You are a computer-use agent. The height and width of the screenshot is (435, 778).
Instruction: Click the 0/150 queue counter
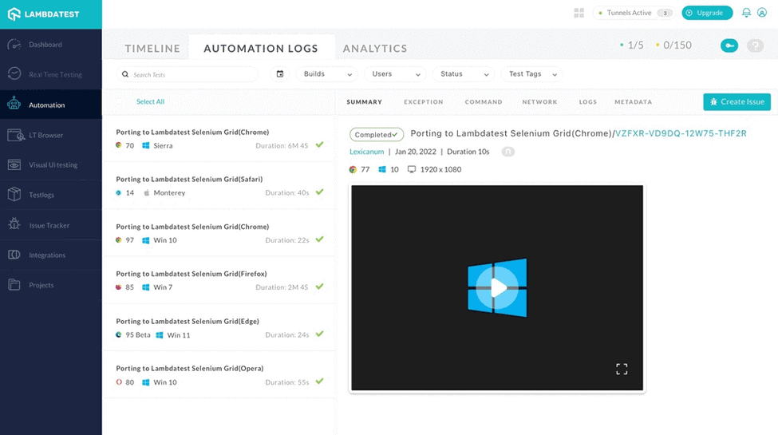tap(673, 45)
